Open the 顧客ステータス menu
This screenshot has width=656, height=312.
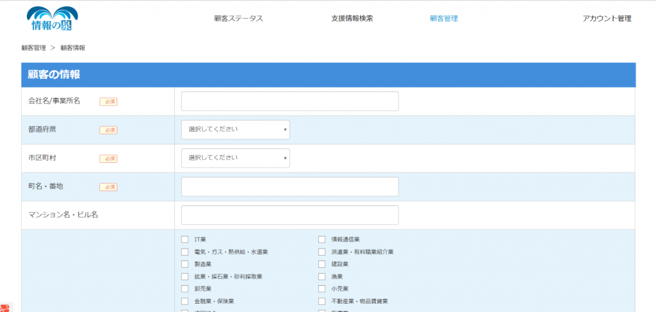pos(238,19)
